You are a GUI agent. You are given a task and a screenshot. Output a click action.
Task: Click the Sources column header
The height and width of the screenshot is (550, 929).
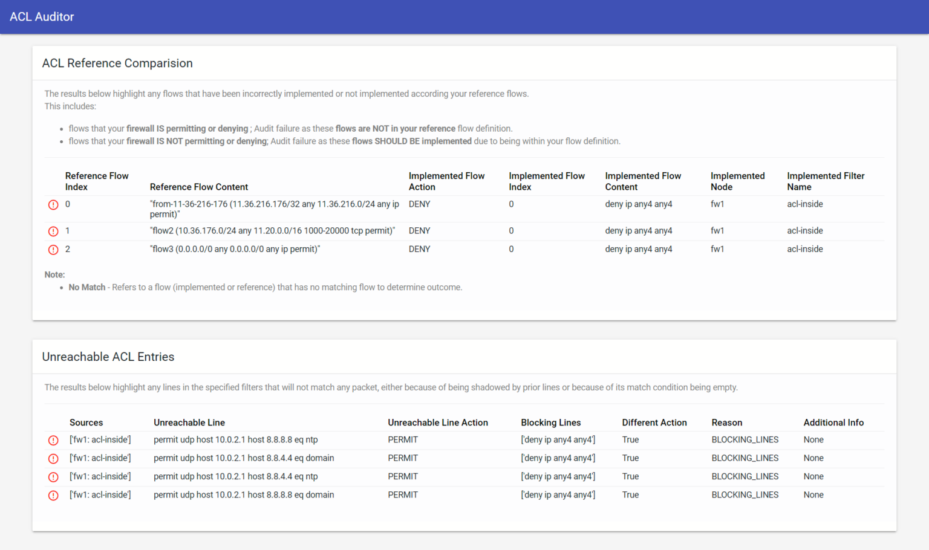pyautogui.click(x=86, y=422)
